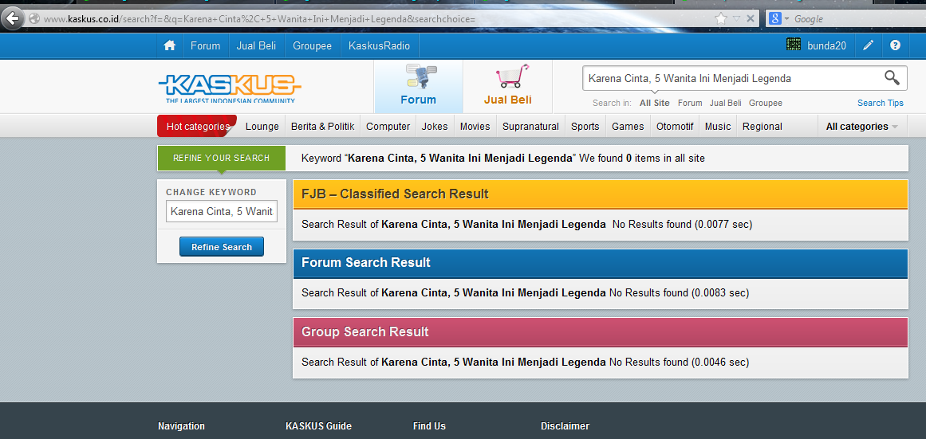Open Computer category
The height and width of the screenshot is (439, 926).
(388, 126)
